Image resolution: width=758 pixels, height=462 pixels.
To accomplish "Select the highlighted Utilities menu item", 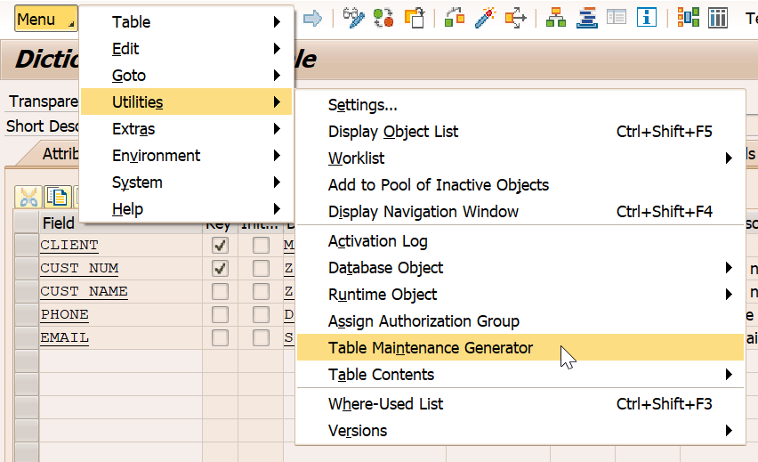I will tap(186, 102).
